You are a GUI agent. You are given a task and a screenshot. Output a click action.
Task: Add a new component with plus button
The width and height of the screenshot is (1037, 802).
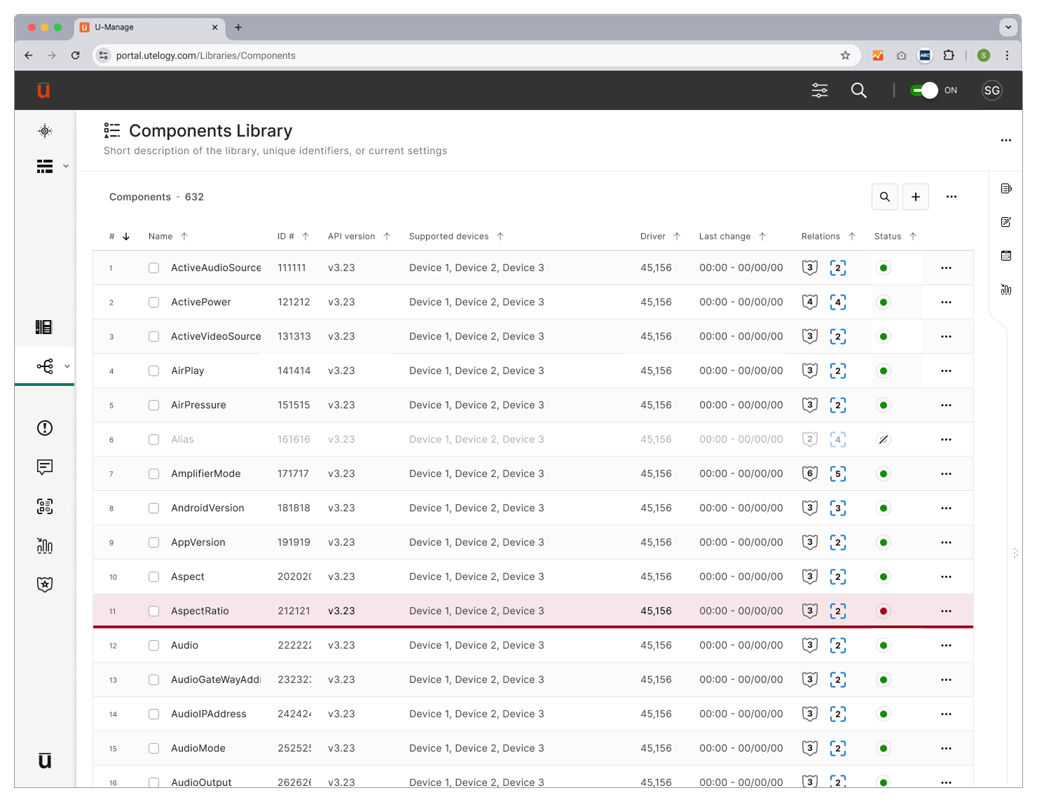click(x=916, y=197)
